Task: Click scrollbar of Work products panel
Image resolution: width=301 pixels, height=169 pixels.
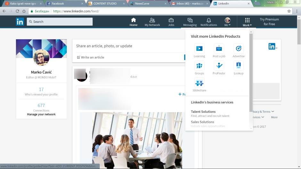Action: 251,73
